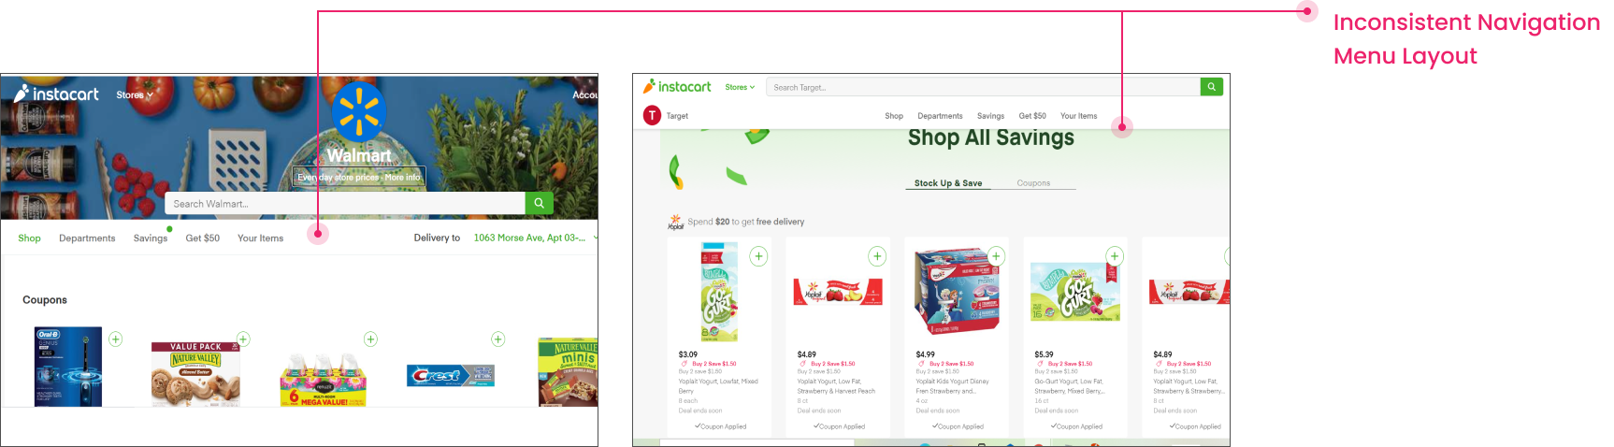Open the Stores dropdown on Walmart page

(134, 95)
